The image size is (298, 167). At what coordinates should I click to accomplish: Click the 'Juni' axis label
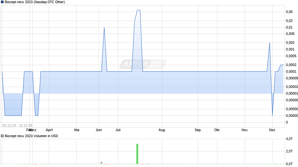(x=99, y=130)
